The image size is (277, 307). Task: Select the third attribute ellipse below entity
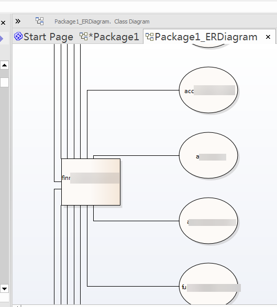208,221
